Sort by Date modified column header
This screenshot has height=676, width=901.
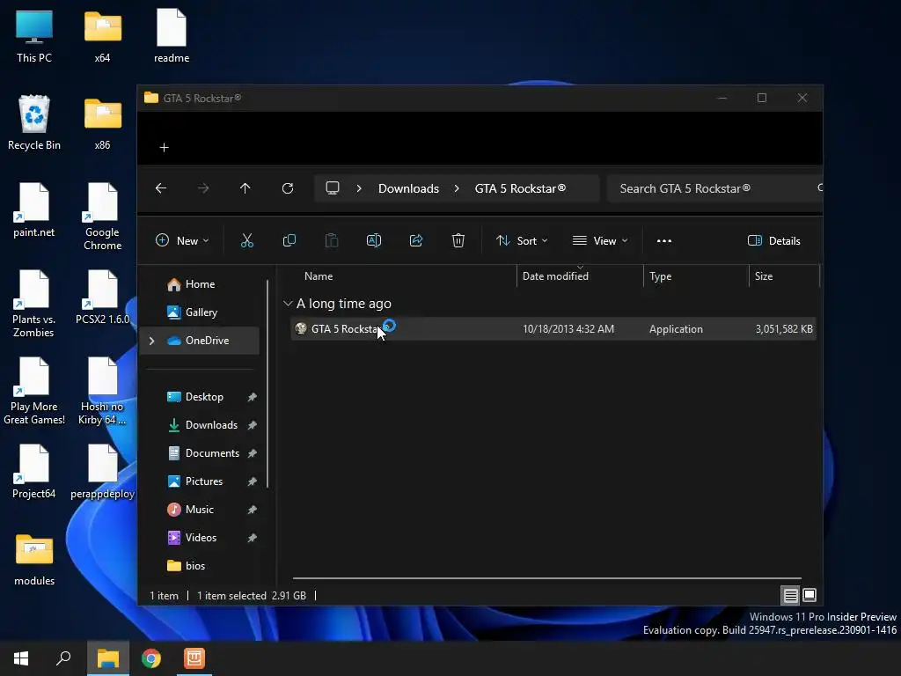[555, 276]
